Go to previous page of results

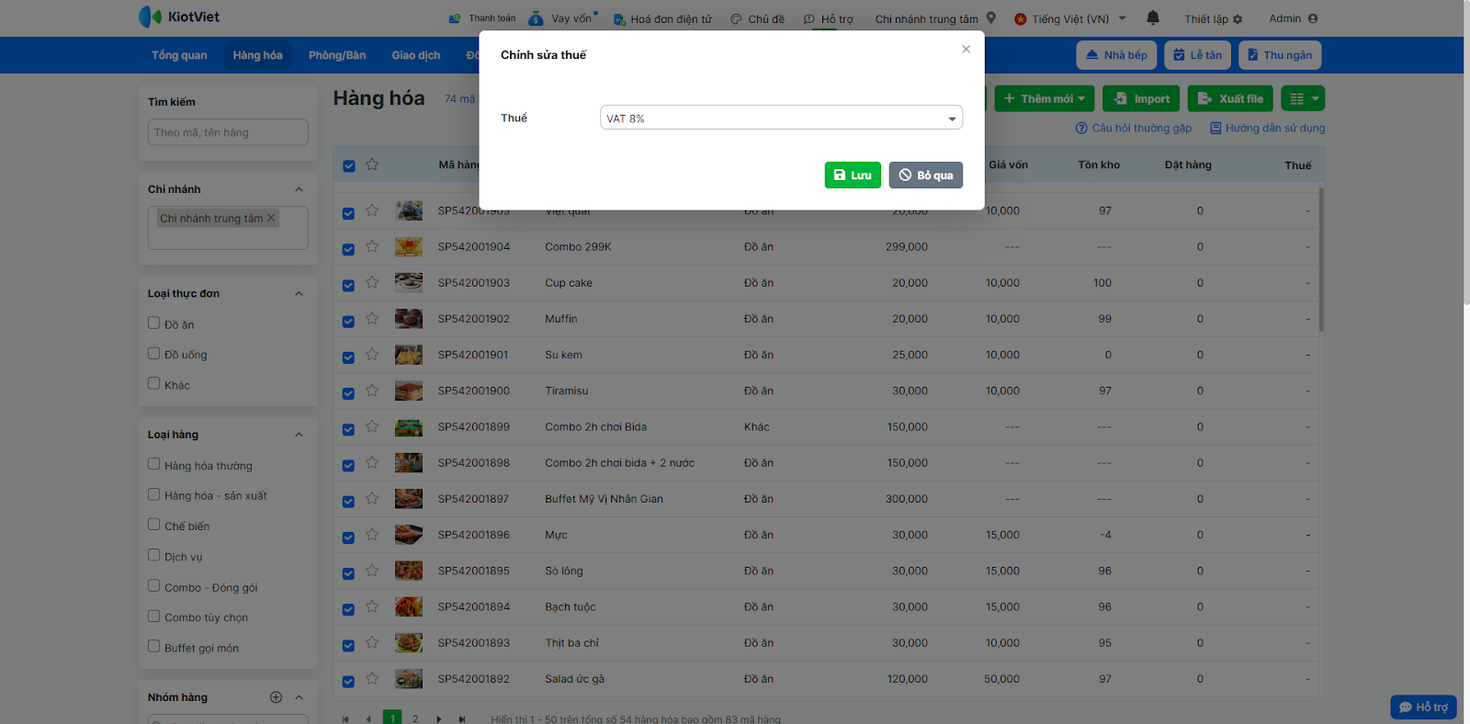pyautogui.click(x=368, y=719)
